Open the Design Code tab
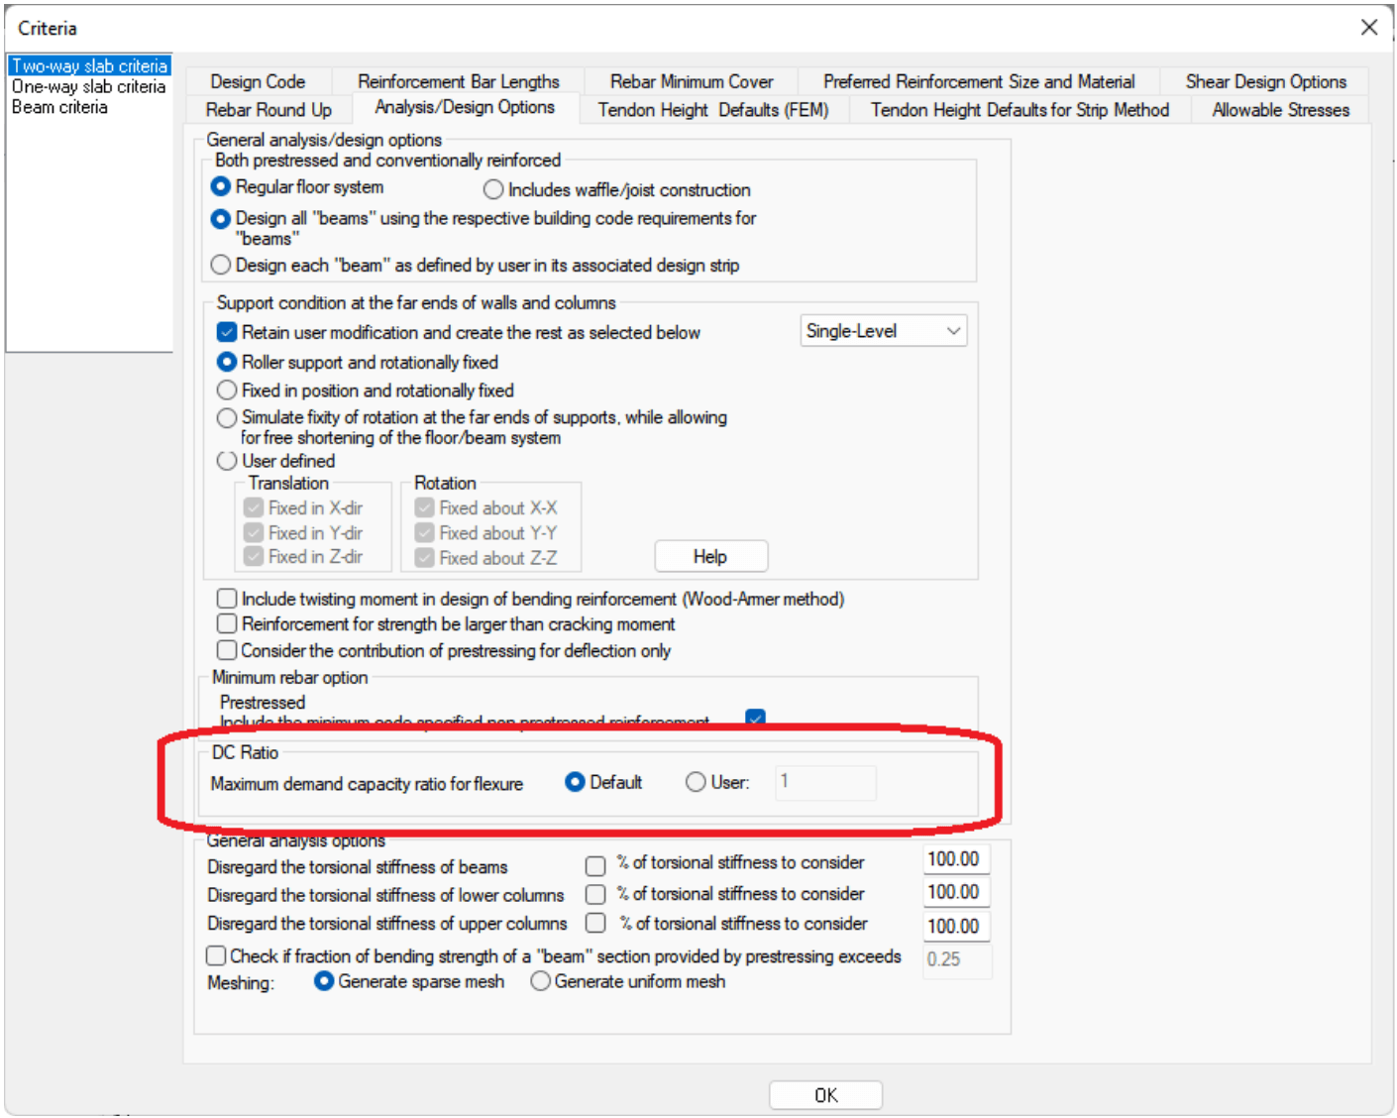The image size is (1397, 1118). 258,82
